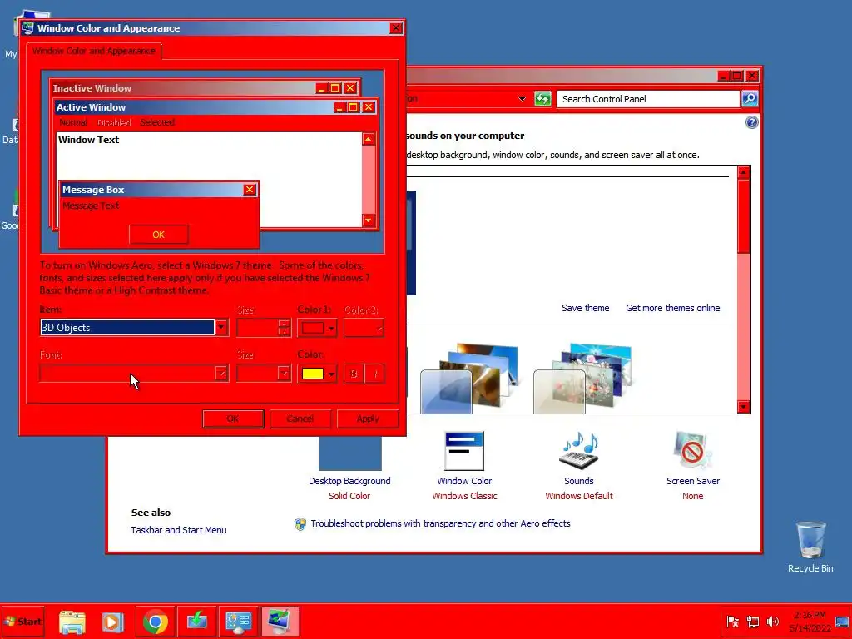This screenshot has height=639, width=852.
Task: Open the Window Color link
Action: (x=464, y=481)
